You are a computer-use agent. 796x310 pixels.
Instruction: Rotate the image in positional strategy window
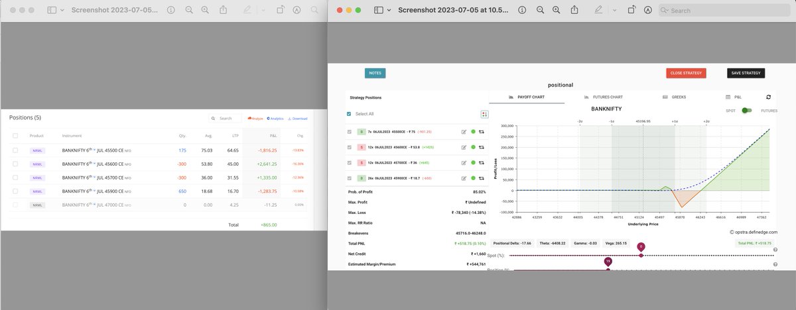click(630, 11)
